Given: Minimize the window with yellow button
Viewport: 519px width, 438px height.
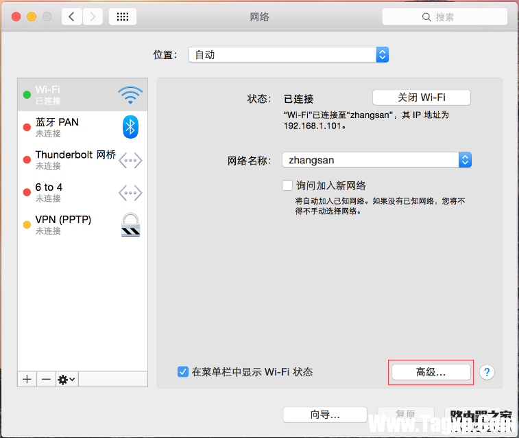Looking at the screenshot, I should click(x=32, y=16).
